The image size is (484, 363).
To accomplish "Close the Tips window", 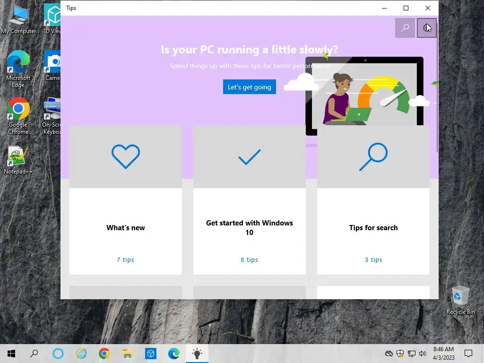I will [x=427, y=8].
